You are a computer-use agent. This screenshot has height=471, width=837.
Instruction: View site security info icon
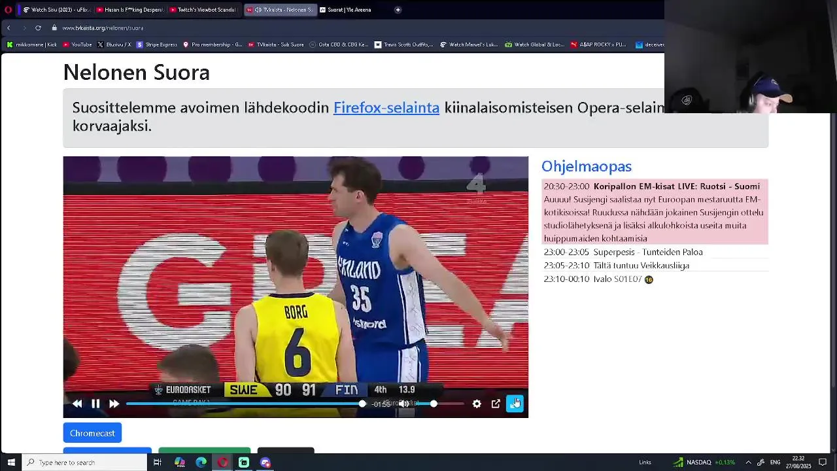pos(55,28)
